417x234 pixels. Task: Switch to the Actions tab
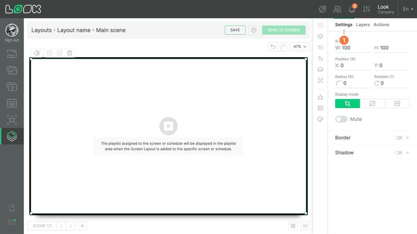coord(381,24)
